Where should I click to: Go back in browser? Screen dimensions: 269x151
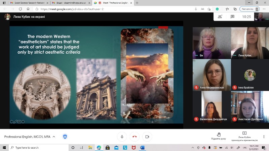[5, 9]
